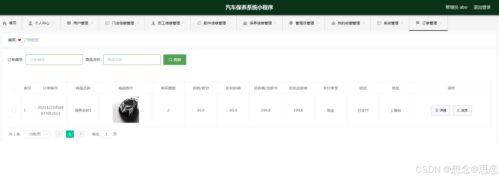The image size is (499, 178).
Task: Expand the 订单管理 menu chevron
Action: coord(441,23)
